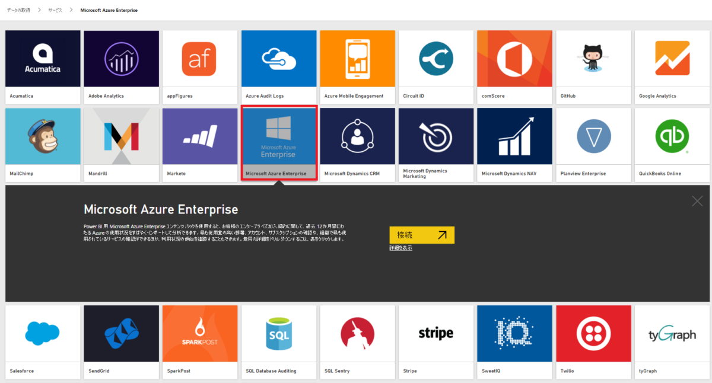Click the appFigures orange icon

[x=199, y=59]
